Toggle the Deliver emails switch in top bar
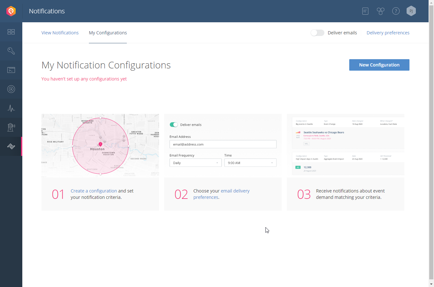The image size is (434, 287). click(x=317, y=33)
